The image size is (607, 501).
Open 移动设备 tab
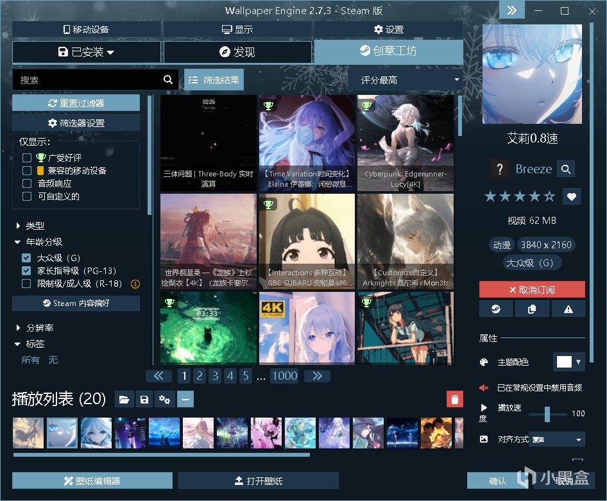pyautogui.click(x=87, y=30)
